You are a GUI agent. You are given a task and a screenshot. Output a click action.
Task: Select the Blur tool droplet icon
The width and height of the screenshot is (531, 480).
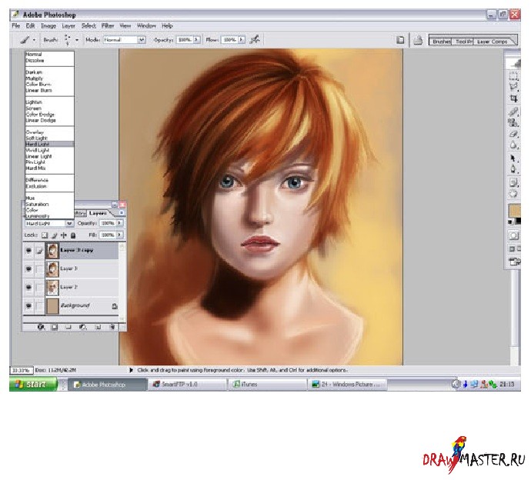[513, 145]
